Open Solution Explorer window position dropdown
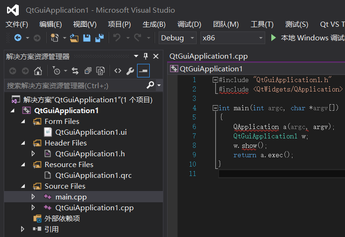Screen dimensions: 345x237 [x=136, y=56]
